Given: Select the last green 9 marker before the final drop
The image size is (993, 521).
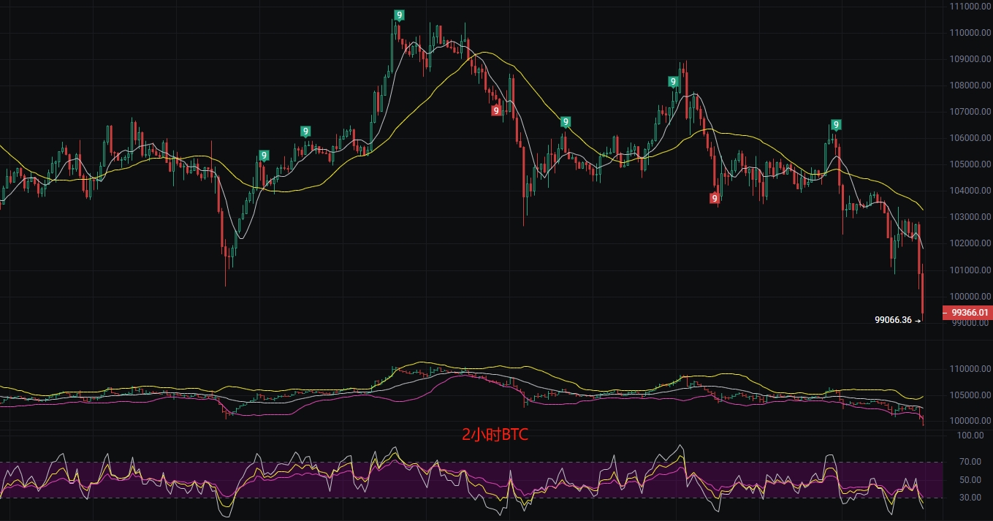Looking at the screenshot, I should (836, 125).
